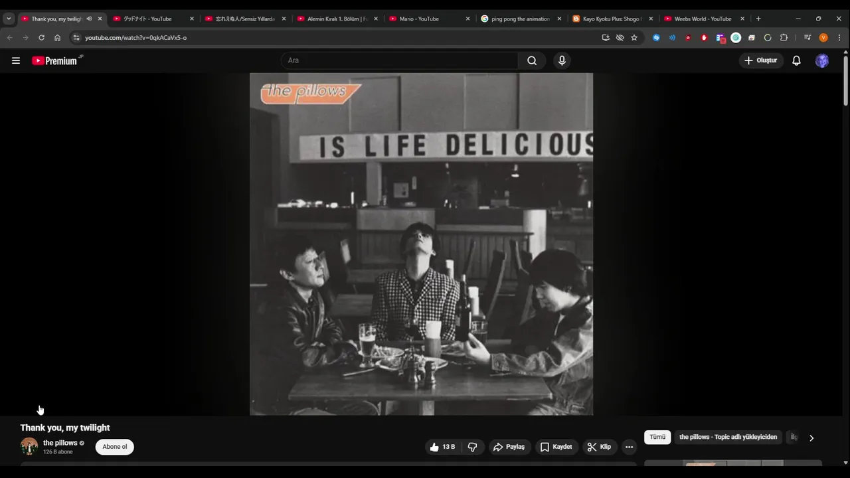The height and width of the screenshot is (478, 850).
Task: Click the '126 B abone' subscriber count
Action: [58, 452]
